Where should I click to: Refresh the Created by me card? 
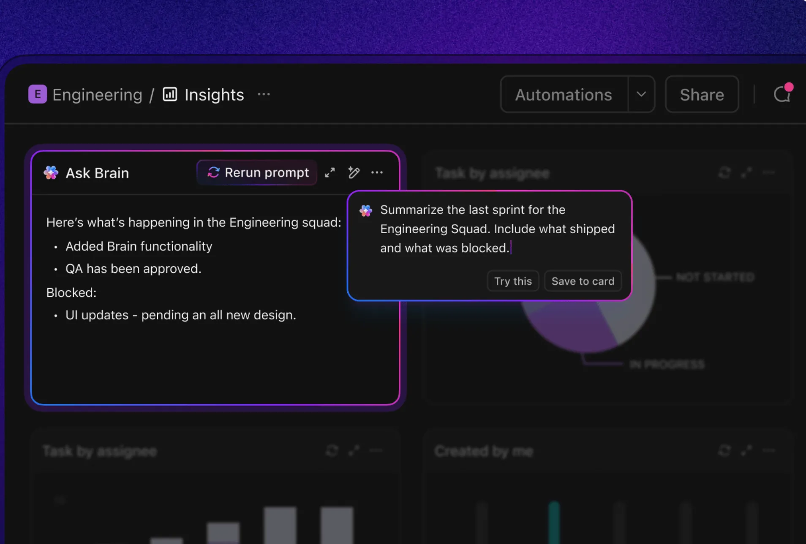(724, 451)
